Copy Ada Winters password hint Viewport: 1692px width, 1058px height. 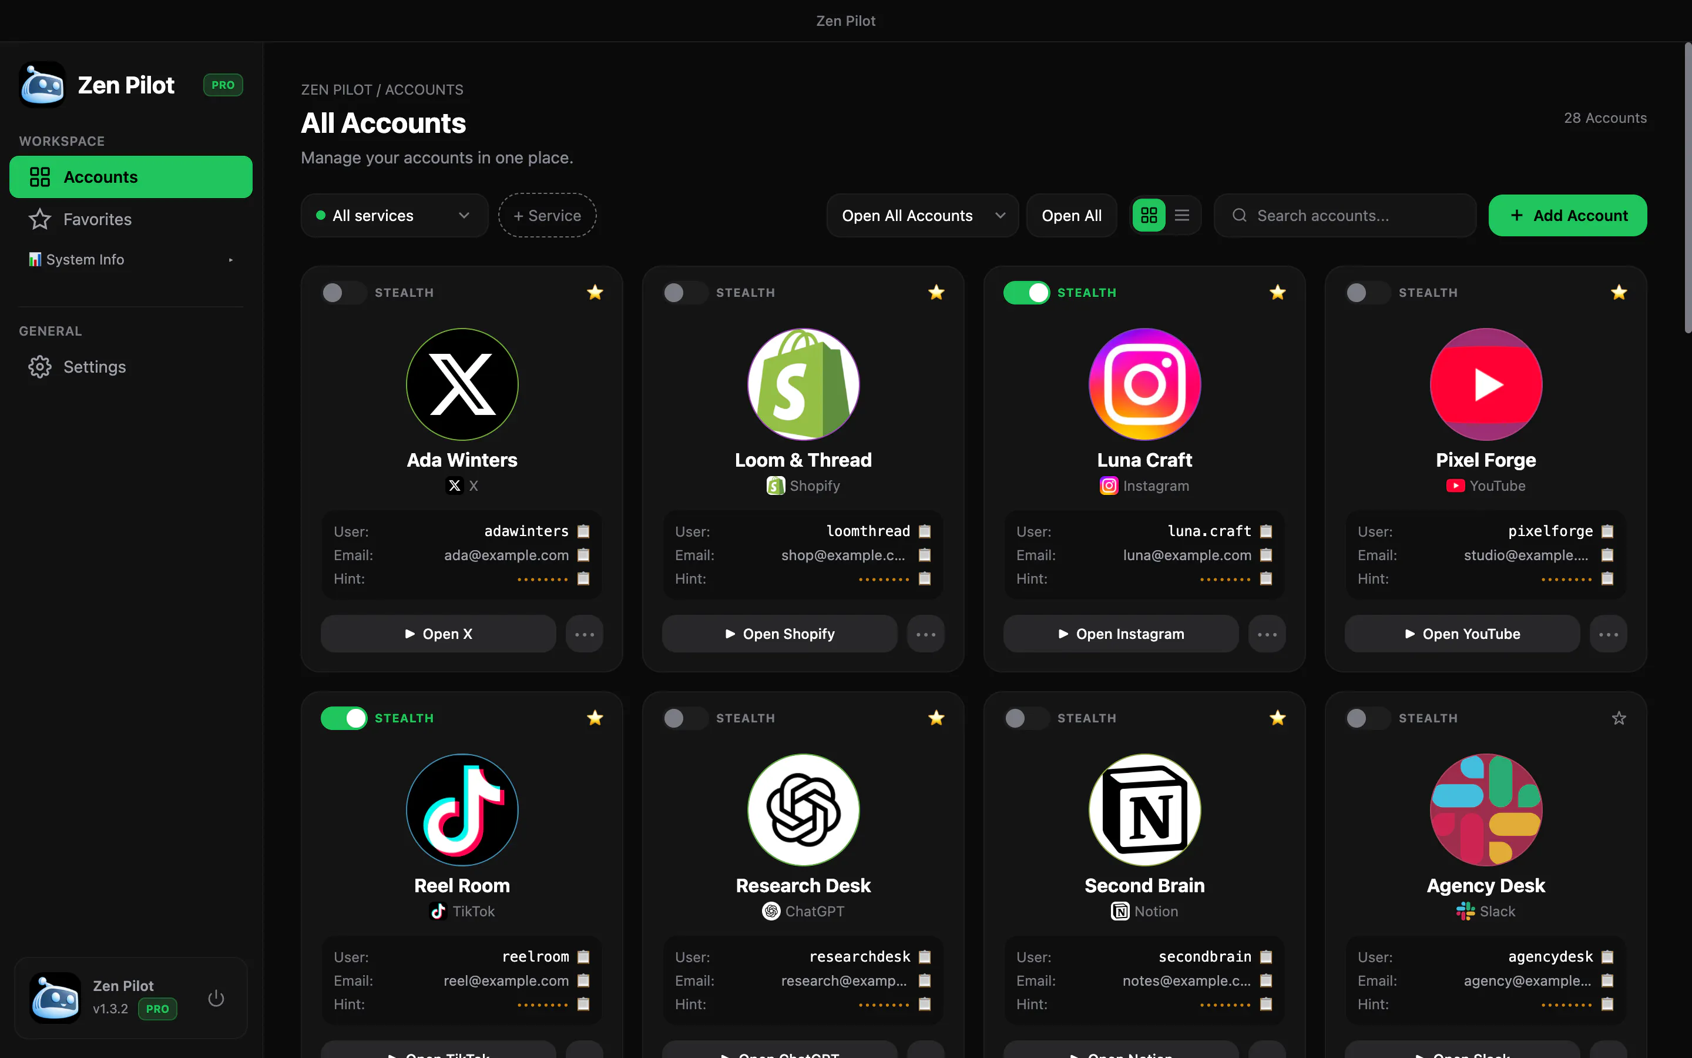pyautogui.click(x=583, y=579)
